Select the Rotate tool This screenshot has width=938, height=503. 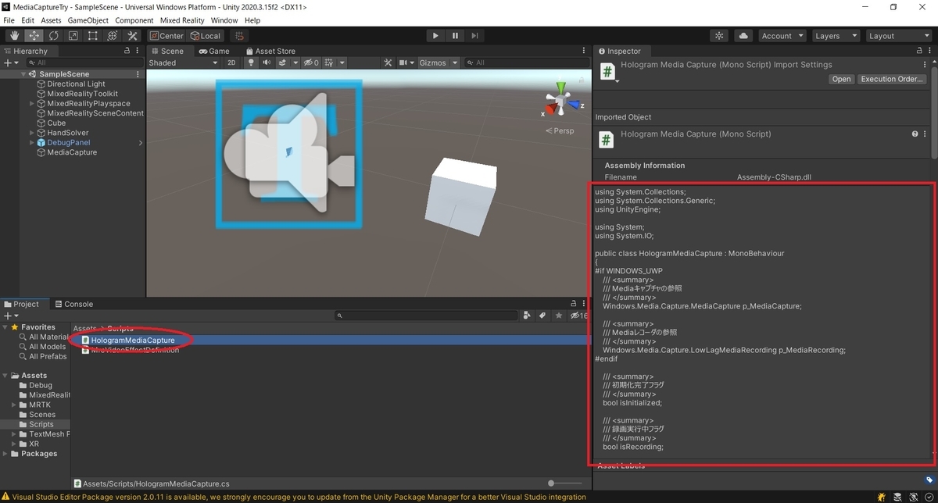coord(53,36)
